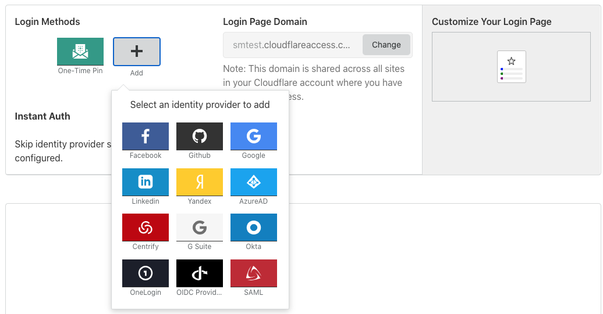Open the Customize Your Login Page preview
This screenshot has width=603, height=314.
[511, 67]
